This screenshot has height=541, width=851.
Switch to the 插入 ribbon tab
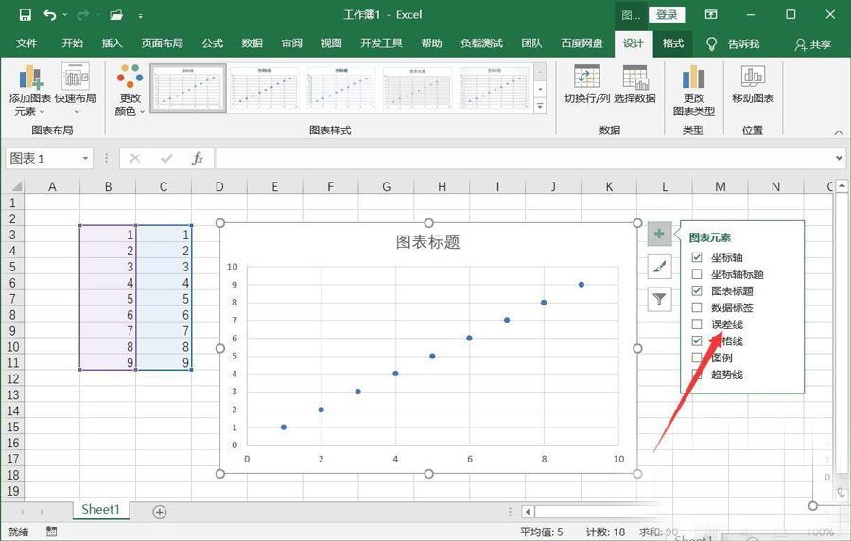113,44
